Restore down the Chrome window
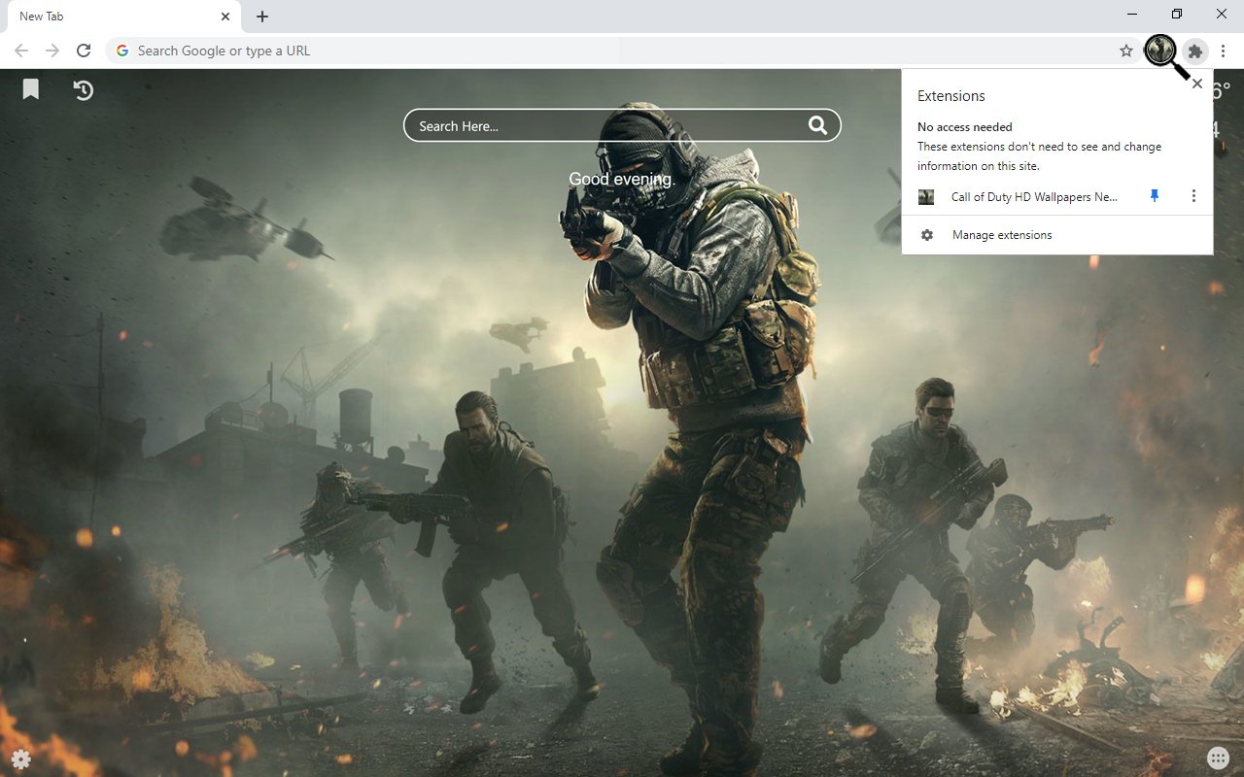 coord(1177,14)
